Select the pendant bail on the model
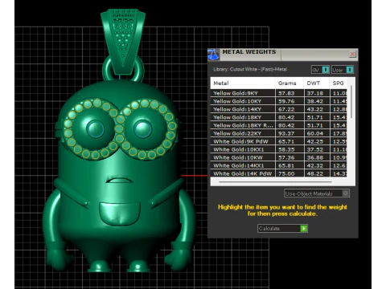The width and height of the screenshot is (386, 289). (123, 42)
